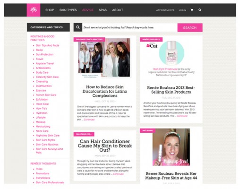Select Estheticians topic

tap(43, 178)
